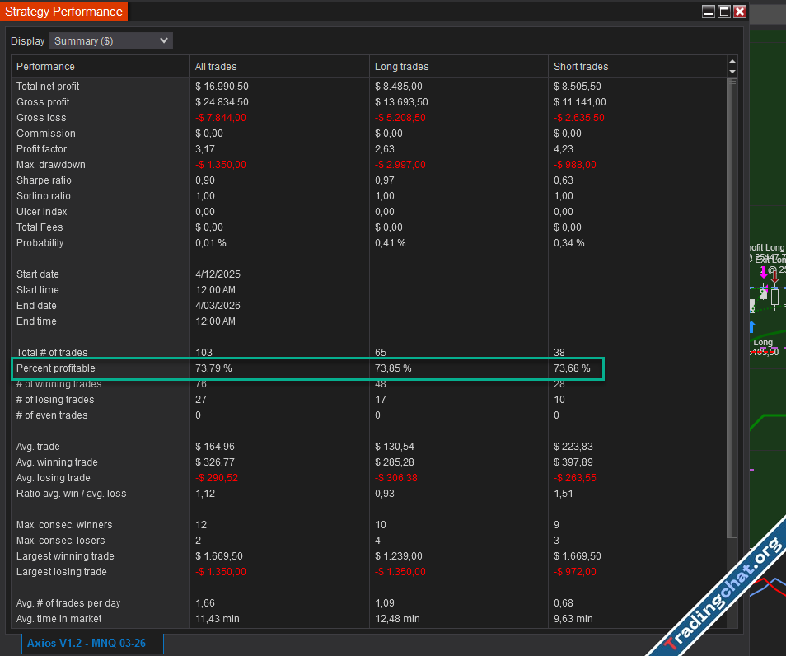
Task: Click the scroll down arrow in table header
Action: pyautogui.click(x=732, y=72)
